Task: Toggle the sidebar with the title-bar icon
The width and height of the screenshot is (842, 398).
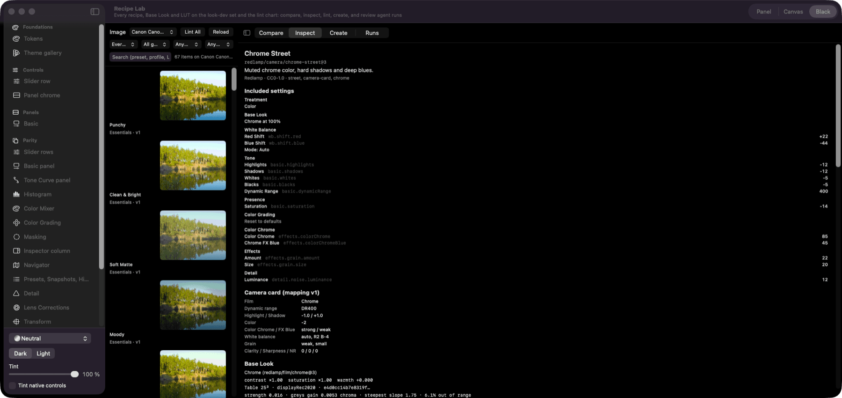Action: tap(95, 12)
